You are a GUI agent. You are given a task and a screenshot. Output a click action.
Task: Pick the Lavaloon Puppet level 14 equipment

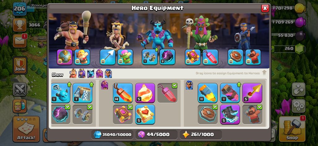(123, 93)
